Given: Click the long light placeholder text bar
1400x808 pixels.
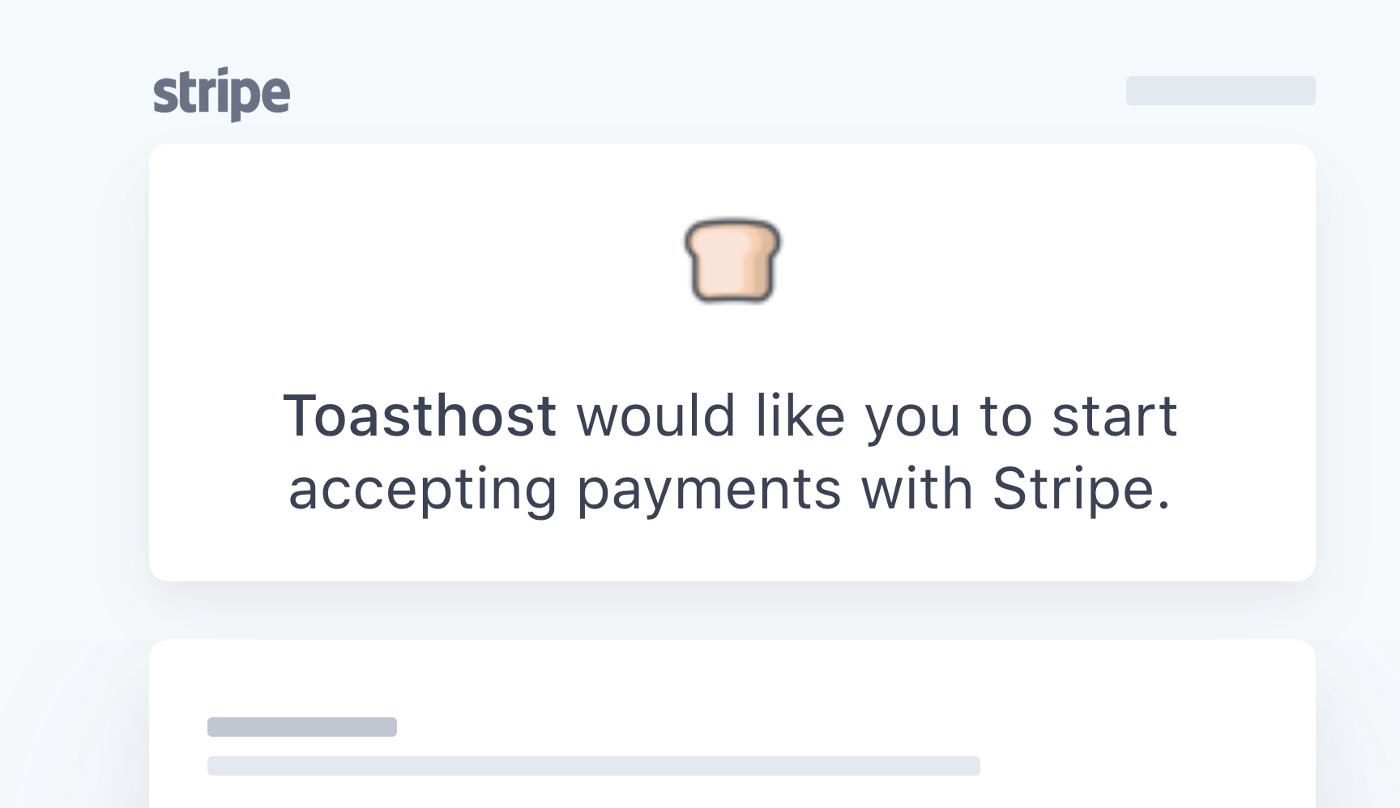Looking at the screenshot, I should click(594, 766).
